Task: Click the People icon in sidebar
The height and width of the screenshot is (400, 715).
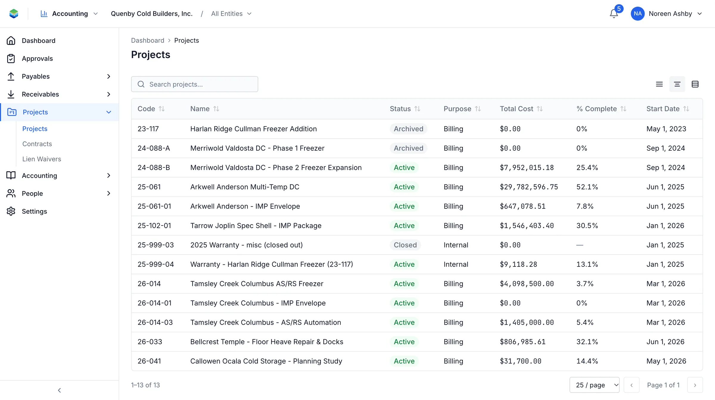Action: point(11,193)
